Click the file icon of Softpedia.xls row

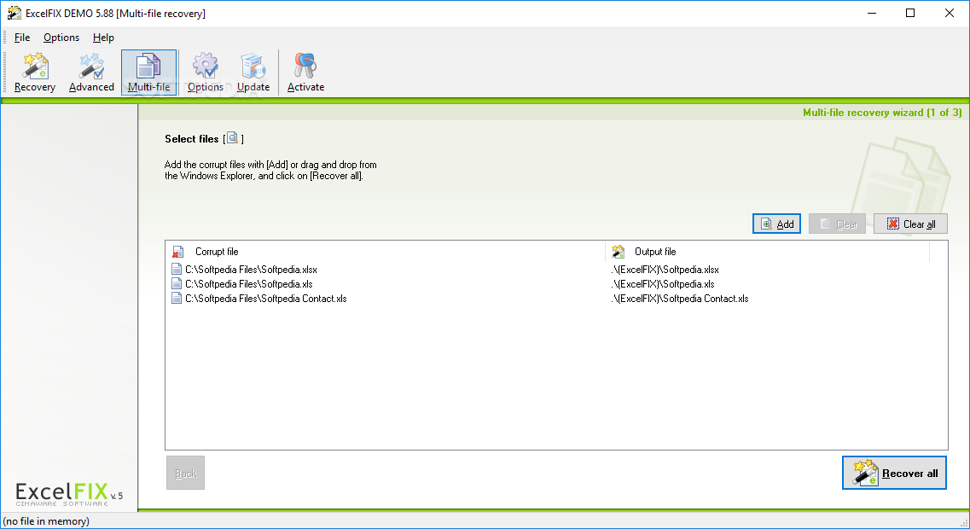pos(177,284)
